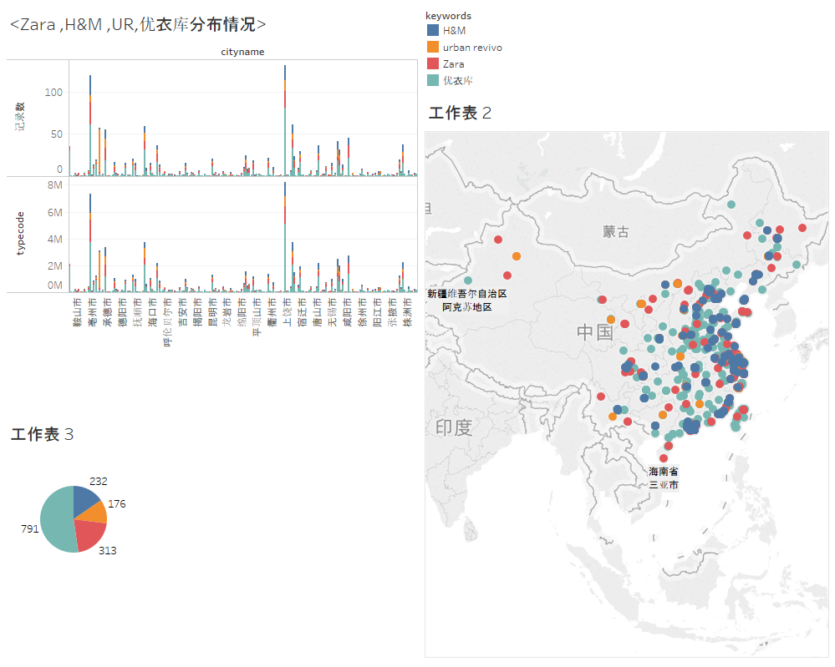The height and width of the screenshot is (667, 835).
Task: Select the teal 优衣库 legend swatch
Action: pos(432,80)
